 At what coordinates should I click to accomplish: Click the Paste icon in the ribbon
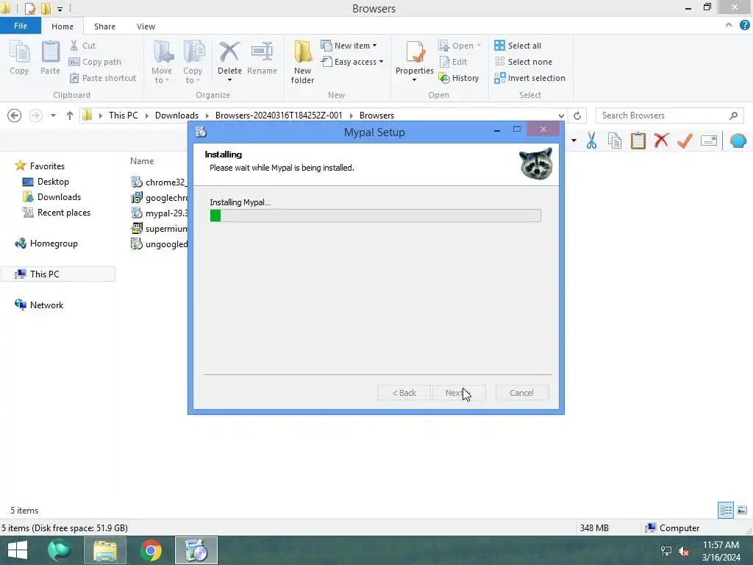[50, 52]
